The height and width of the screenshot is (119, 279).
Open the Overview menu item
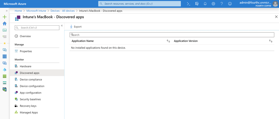point(37,36)
